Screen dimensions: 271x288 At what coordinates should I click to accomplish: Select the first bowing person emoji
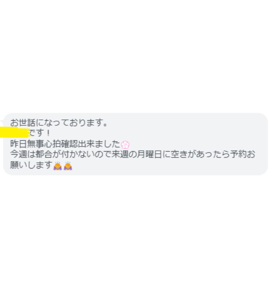coord(58,166)
